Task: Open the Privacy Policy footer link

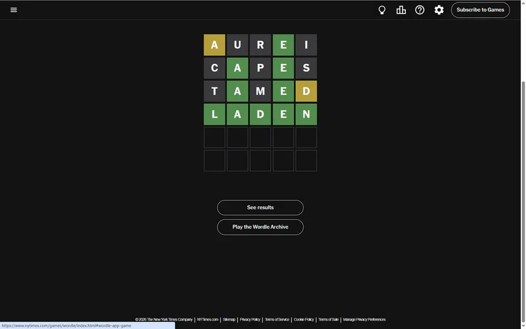Action: pyautogui.click(x=250, y=320)
